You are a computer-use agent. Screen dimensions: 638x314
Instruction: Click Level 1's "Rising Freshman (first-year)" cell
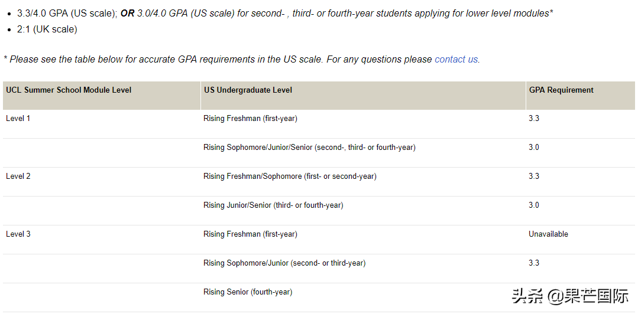(250, 119)
